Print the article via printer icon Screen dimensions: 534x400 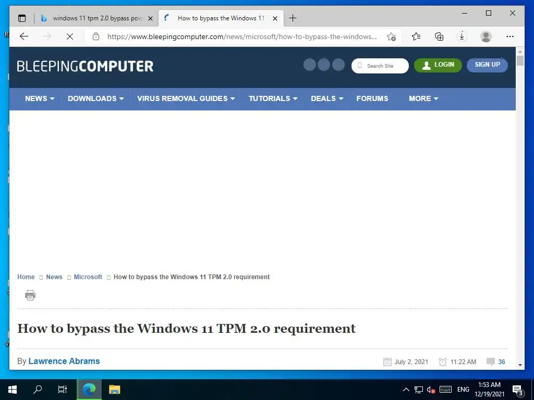pos(30,295)
